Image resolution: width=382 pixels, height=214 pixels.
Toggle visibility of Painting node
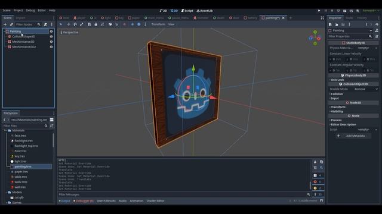[x=51, y=32]
